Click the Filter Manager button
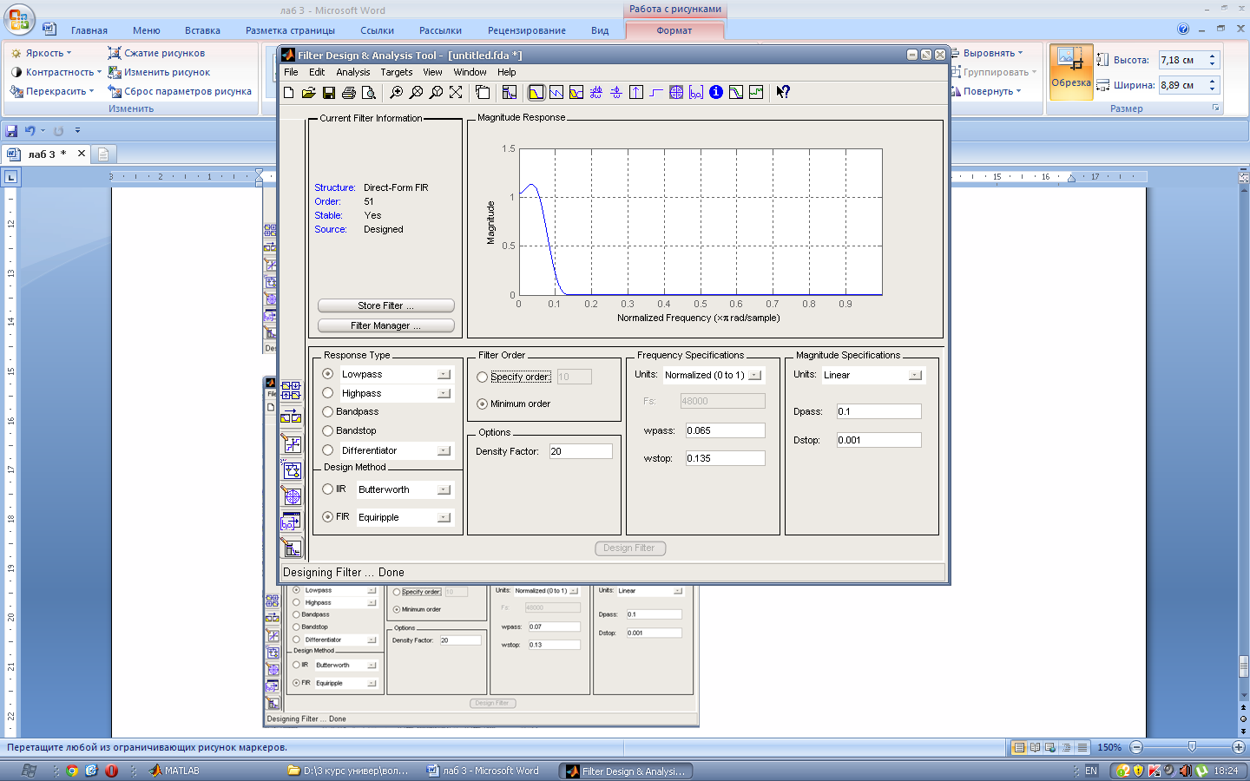1250x781 pixels. 386,325
